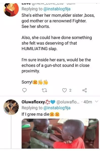Tap the like count number 2
The height and width of the screenshot is (151, 100).
[70, 90]
